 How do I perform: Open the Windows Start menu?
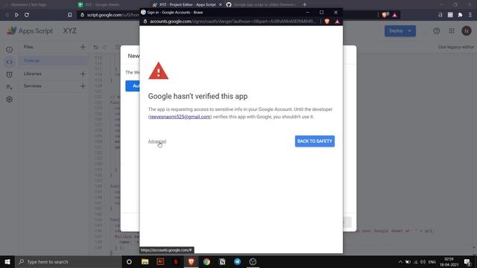(7, 261)
